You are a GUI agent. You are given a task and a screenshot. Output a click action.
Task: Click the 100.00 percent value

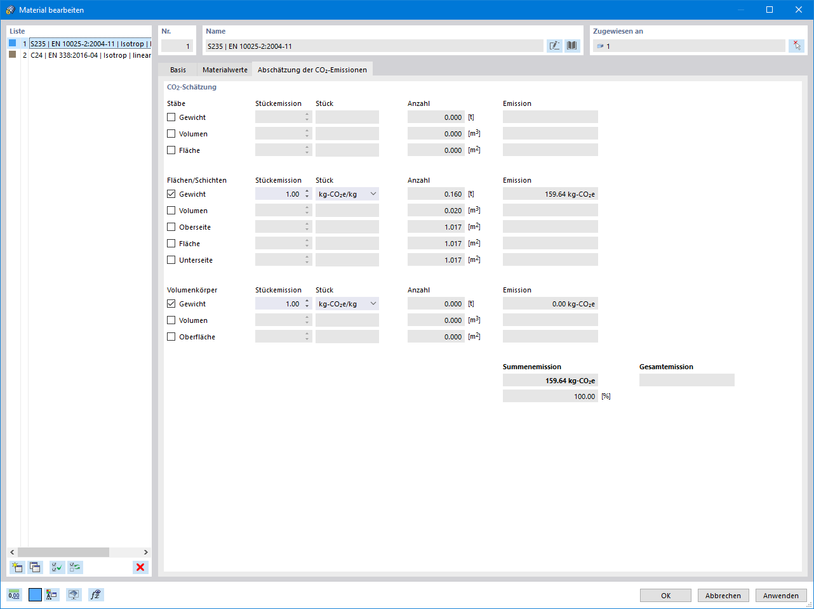[550, 396]
